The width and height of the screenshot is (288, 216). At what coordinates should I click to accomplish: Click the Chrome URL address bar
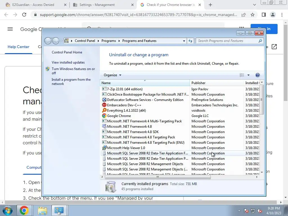pyautogui.click(x=138, y=15)
